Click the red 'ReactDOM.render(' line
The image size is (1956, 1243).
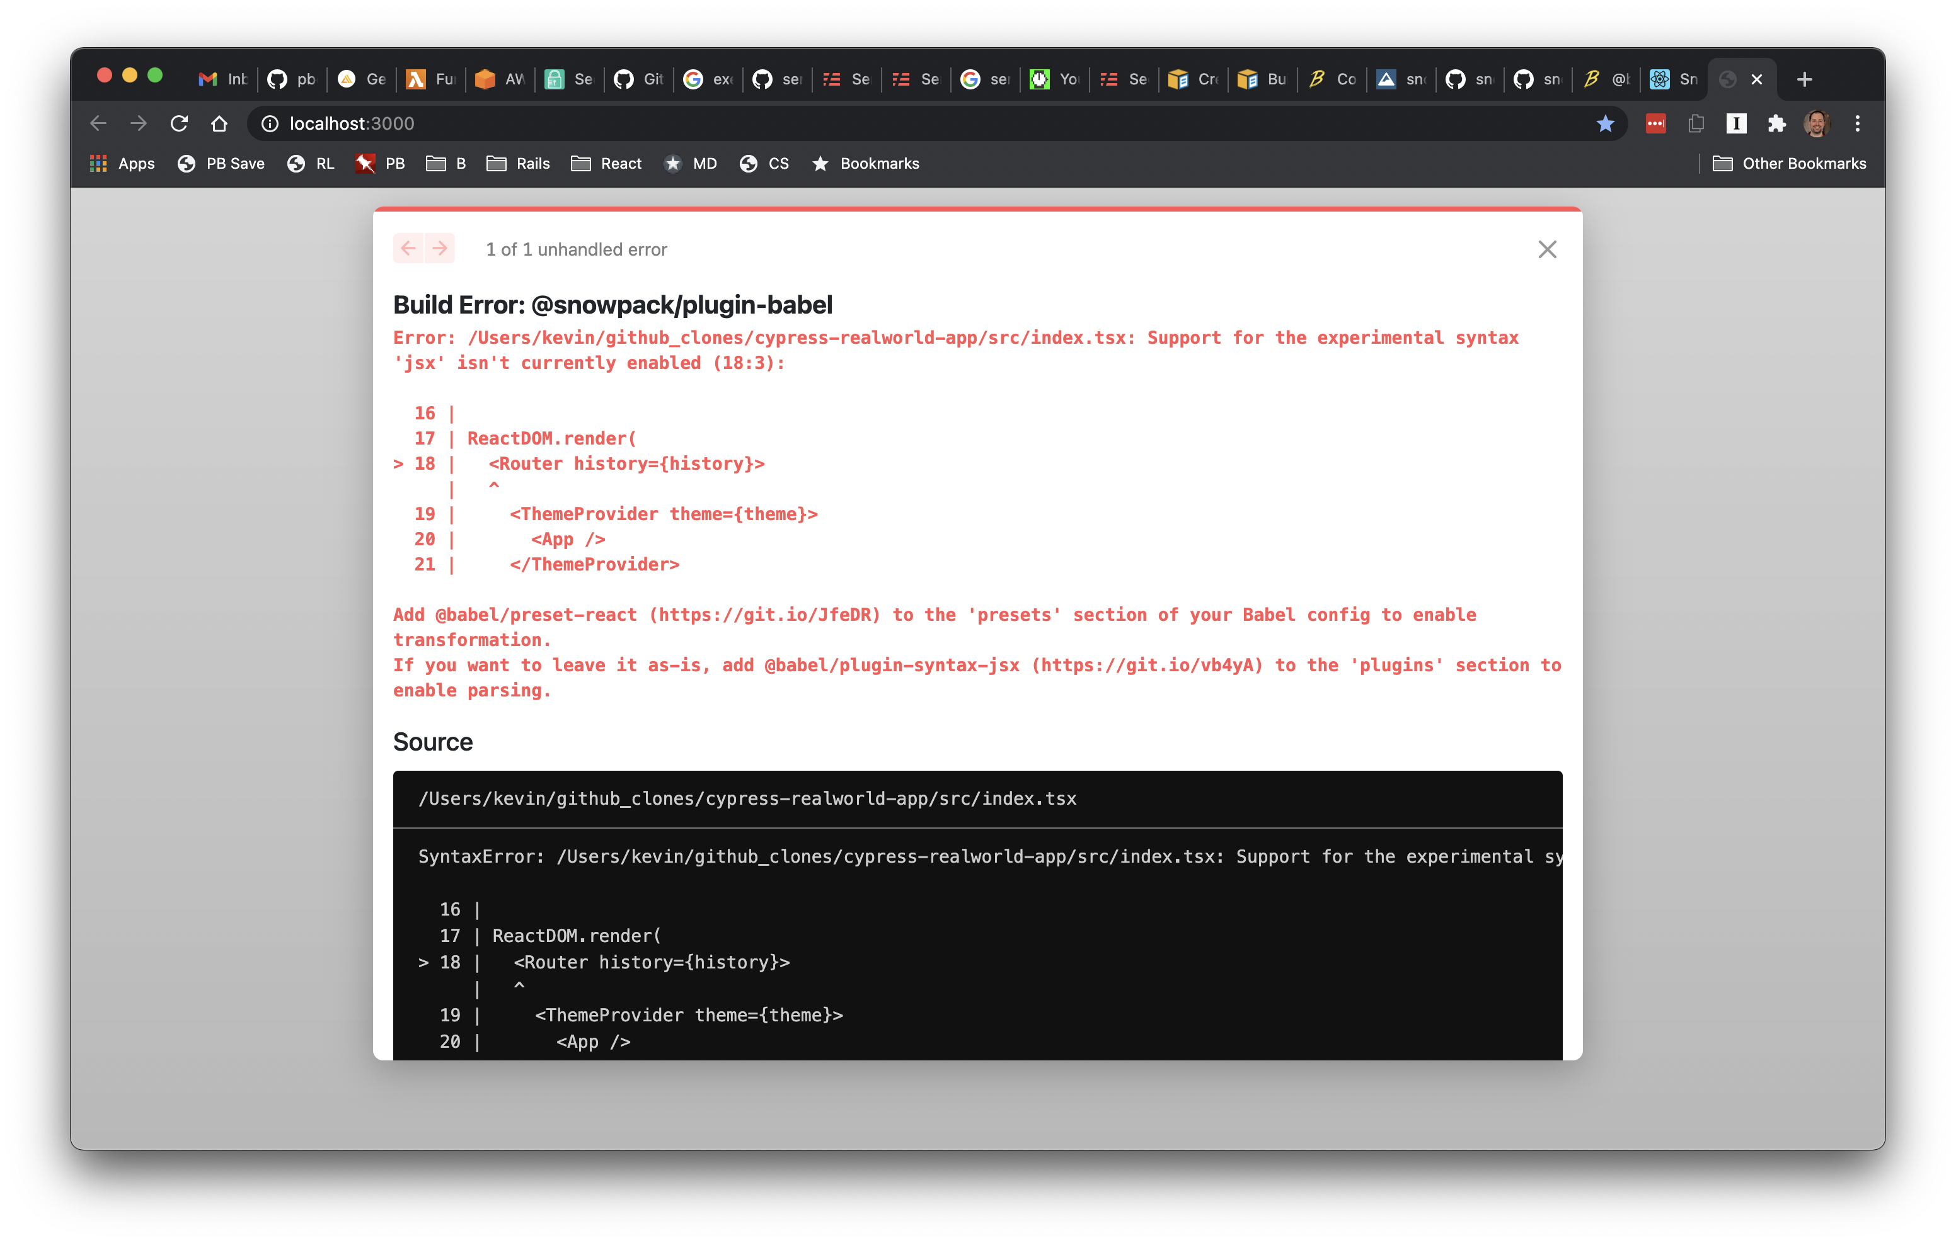pyautogui.click(x=551, y=438)
